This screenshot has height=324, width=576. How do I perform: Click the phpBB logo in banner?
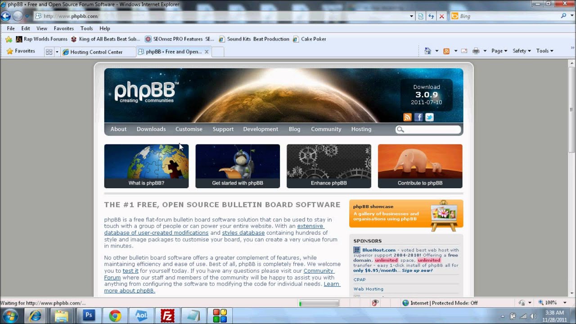146,92
